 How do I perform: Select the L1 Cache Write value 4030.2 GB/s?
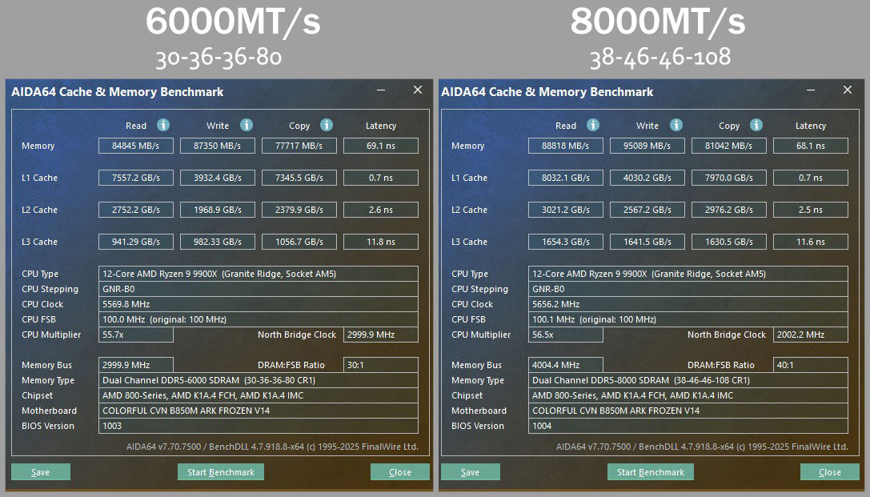click(647, 178)
